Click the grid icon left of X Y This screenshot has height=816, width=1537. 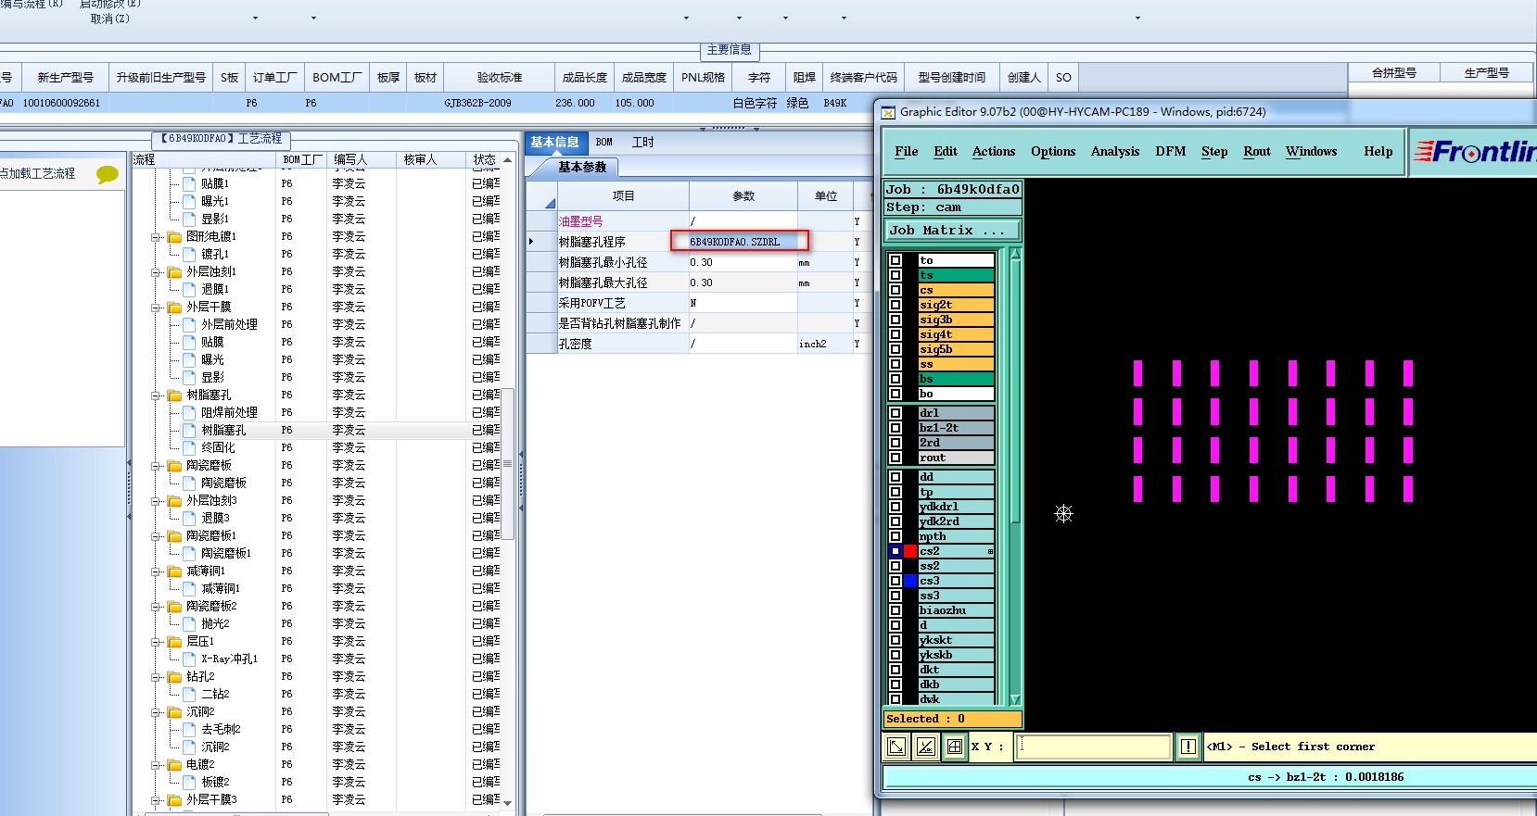[x=955, y=747]
